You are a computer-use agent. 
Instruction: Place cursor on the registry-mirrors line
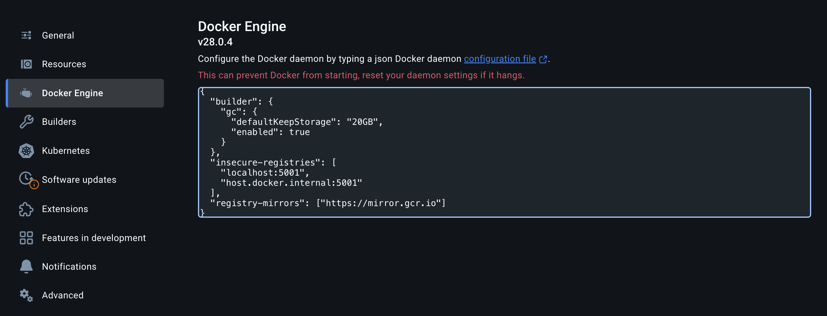(x=328, y=203)
